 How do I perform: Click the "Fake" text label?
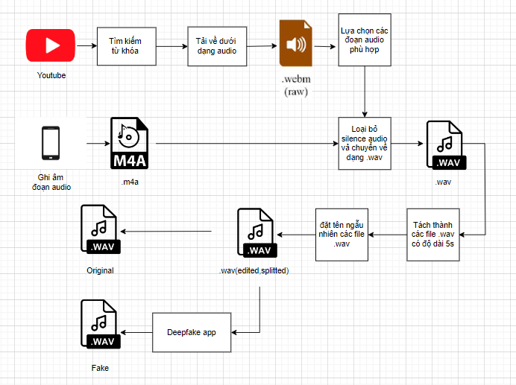(x=101, y=368)
